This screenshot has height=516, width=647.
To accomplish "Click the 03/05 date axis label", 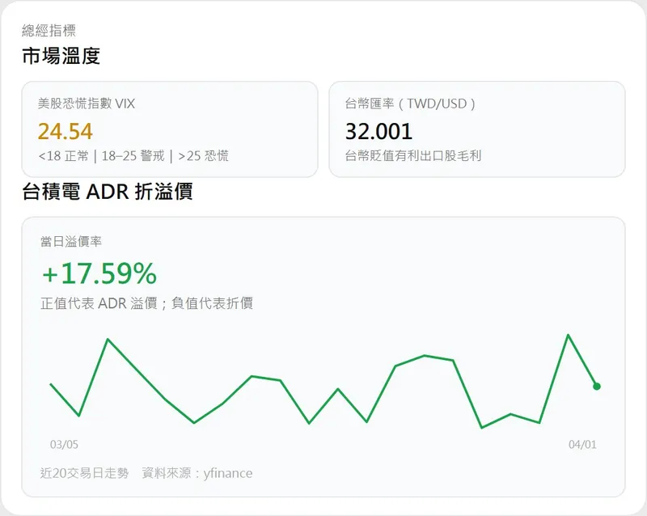I will (64, 445).
